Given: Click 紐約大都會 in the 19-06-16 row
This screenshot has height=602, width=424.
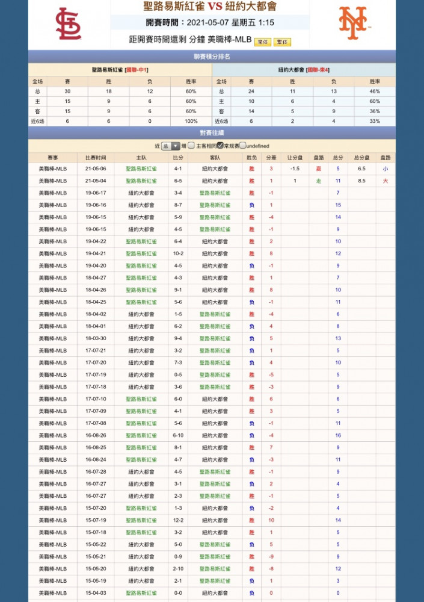Looking at the screenshot, I should coord(141,205).
